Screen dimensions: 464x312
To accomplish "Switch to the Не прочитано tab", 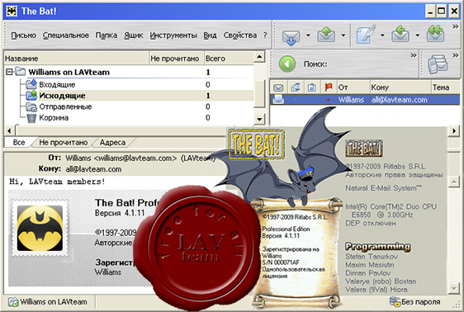I will point(64,143).
